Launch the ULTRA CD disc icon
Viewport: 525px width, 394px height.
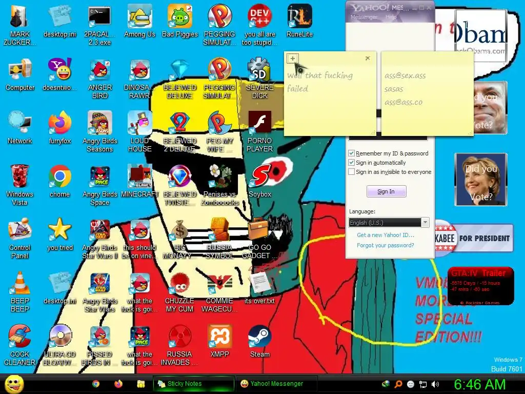(60, 345)
